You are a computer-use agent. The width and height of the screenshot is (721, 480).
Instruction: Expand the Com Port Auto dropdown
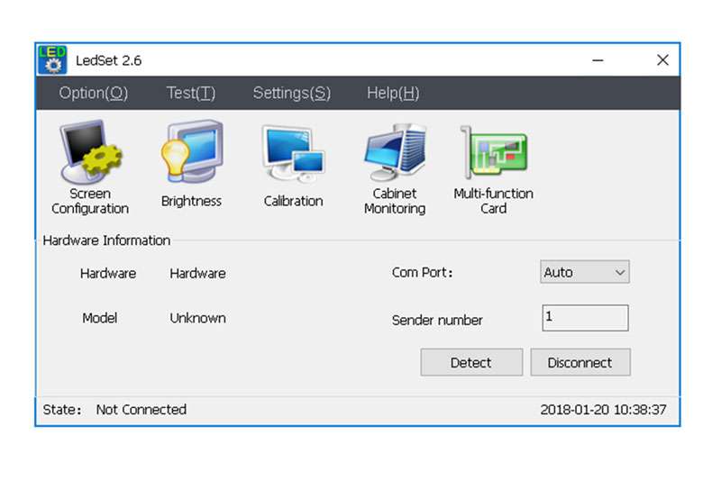coord(584,272)
